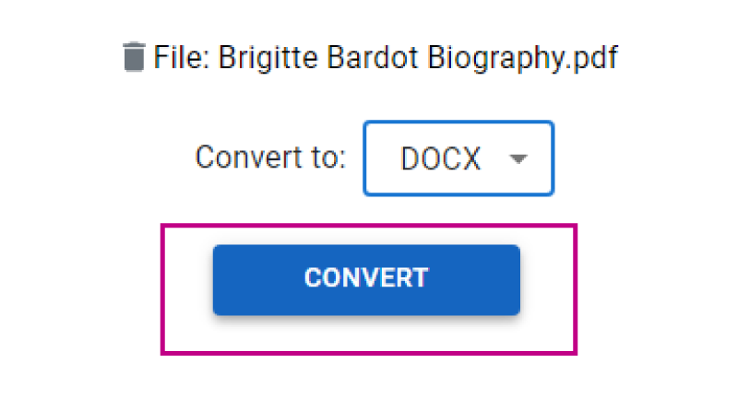The height and width of the screenshot is (410, 738).
Task: Focus the outlined format select field
Action: click(458, 158)
